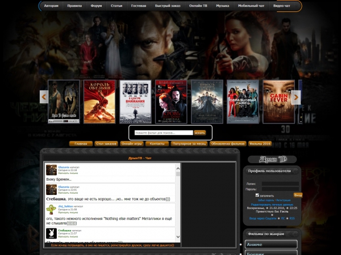Click the carousel previous arrow
Screen dimensions: 341x255
tap(44, 97)
